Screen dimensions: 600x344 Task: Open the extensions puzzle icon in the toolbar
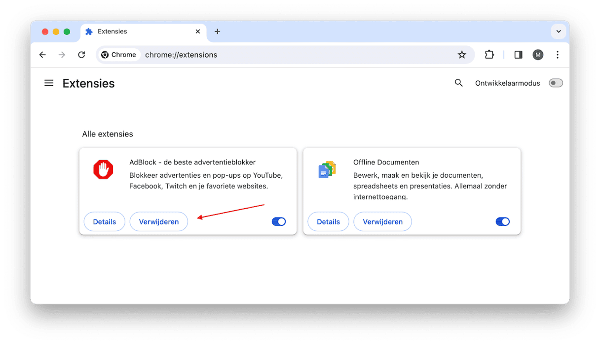coord(489,55)
